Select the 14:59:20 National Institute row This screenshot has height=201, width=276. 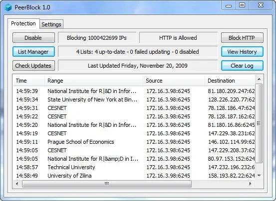(x=134, y=125)
